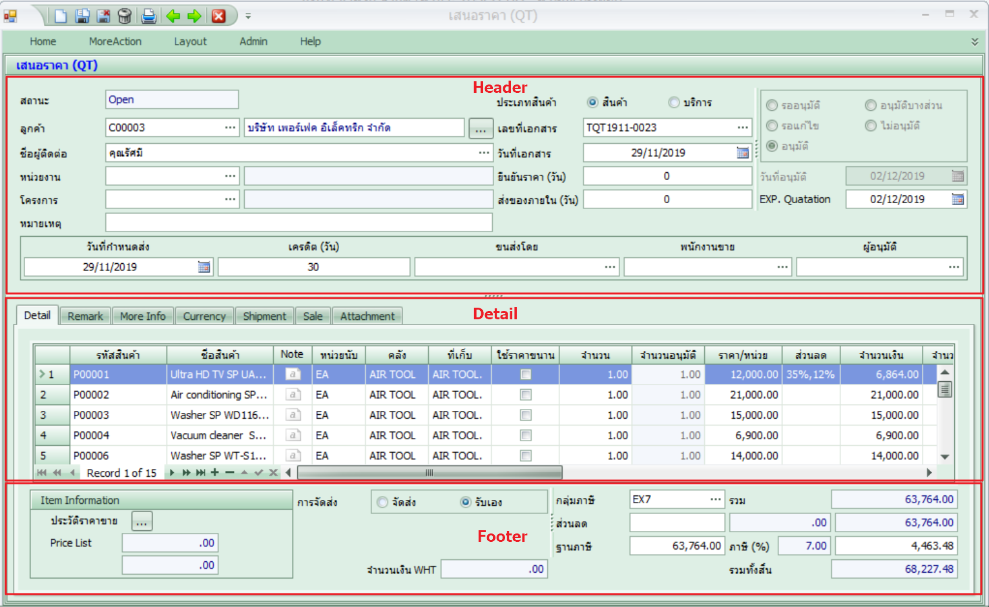The height and width of the screenshot is (607, 989).
Task: Click the Save disk icon in toolbar
Action: (82, 16)
